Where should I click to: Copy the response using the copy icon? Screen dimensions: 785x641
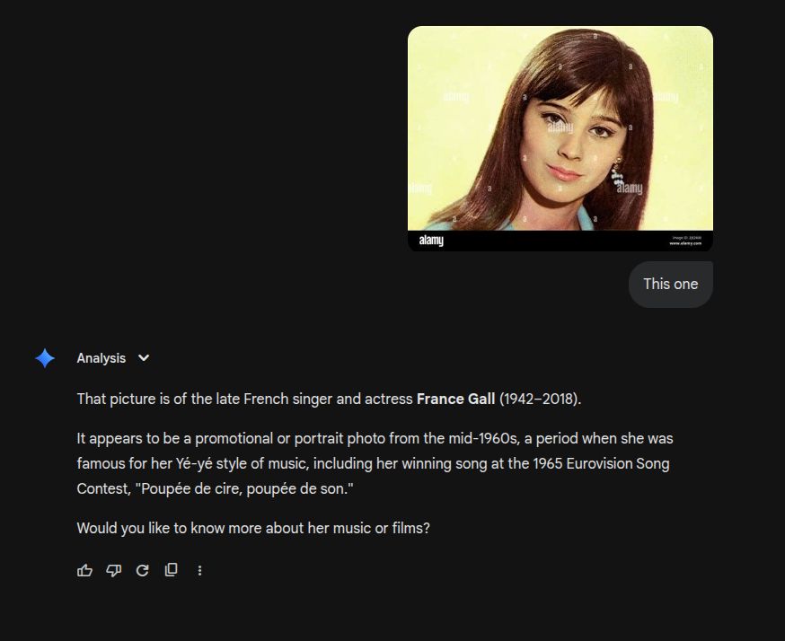click(x=172, y=570)
